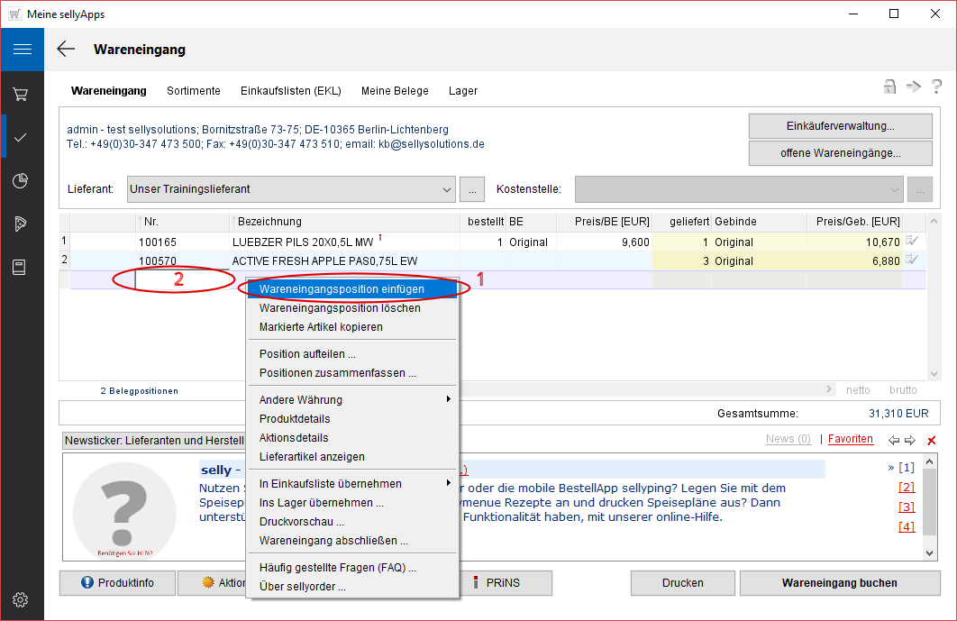Screen dimensions: 957x621
Task: Open settings via the gear icon
Action: click(22, 599)
